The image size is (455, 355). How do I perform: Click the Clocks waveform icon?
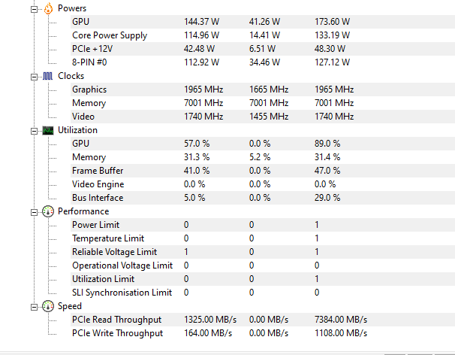tap(48, 76)
